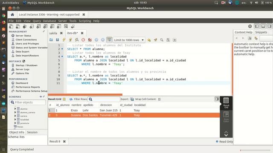Screen dimensions: 273x153
Task: Toggle word wrap icon in editor toolbar
Action: pyautogui.click(x=174, y=40)
